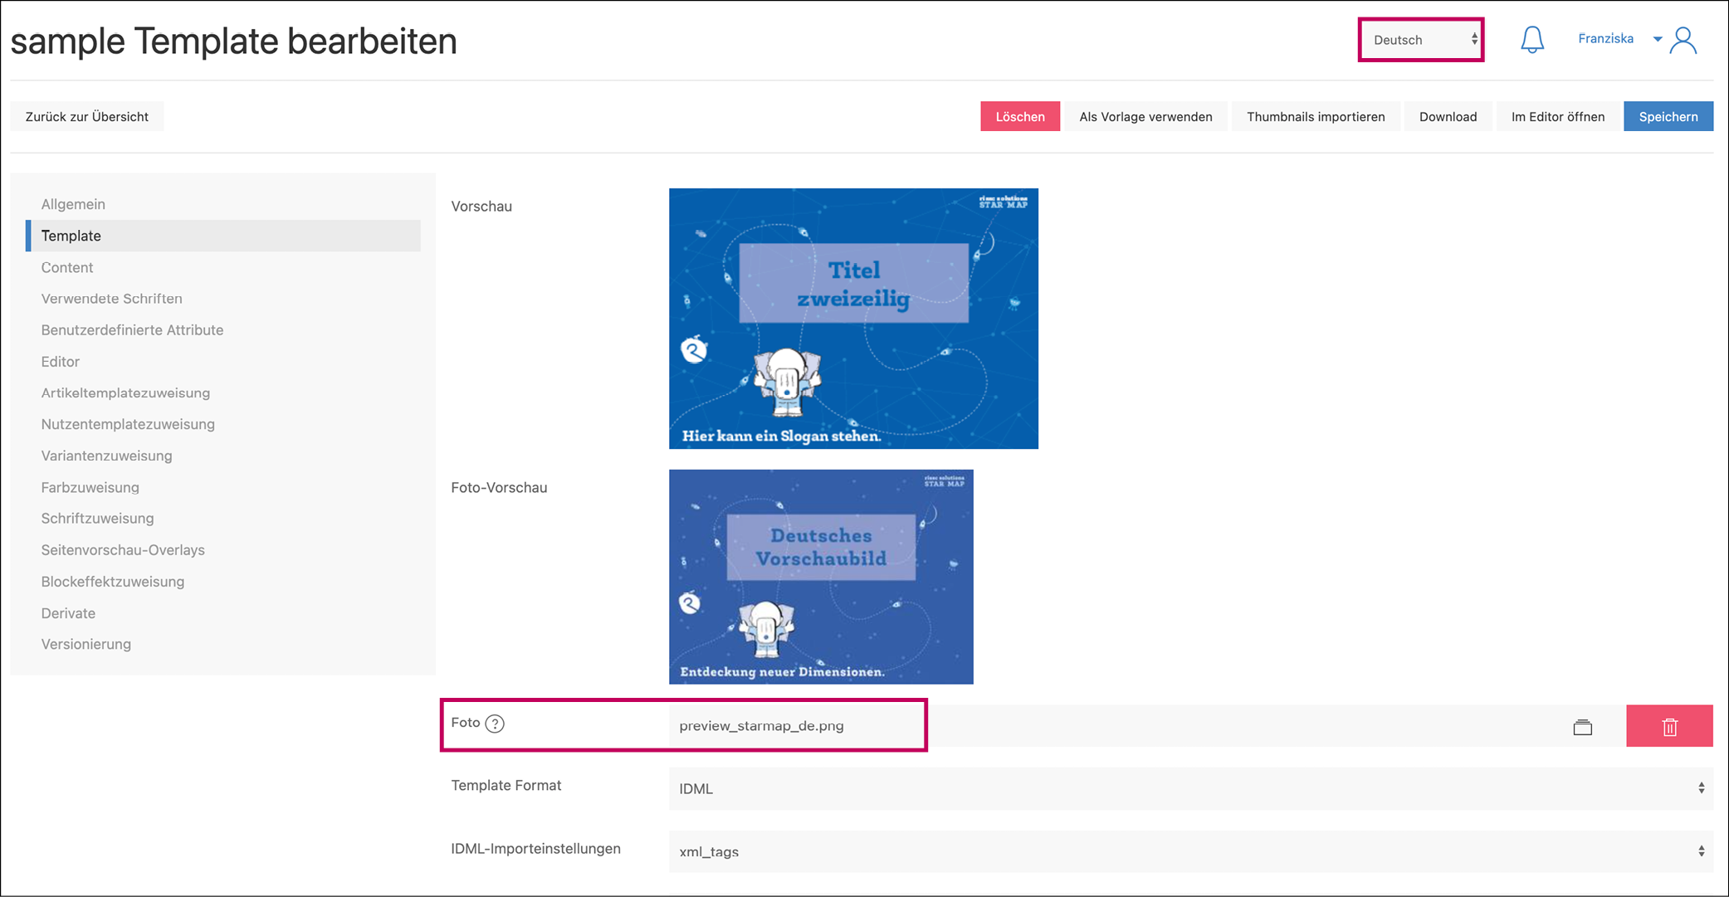1729x897 pixels.
Task: Click the help question mark beside Foto
Action: point(495,724)
